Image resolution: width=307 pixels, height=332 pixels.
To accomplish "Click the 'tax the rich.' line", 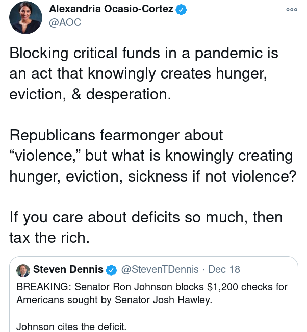I will tap(49, 238).
